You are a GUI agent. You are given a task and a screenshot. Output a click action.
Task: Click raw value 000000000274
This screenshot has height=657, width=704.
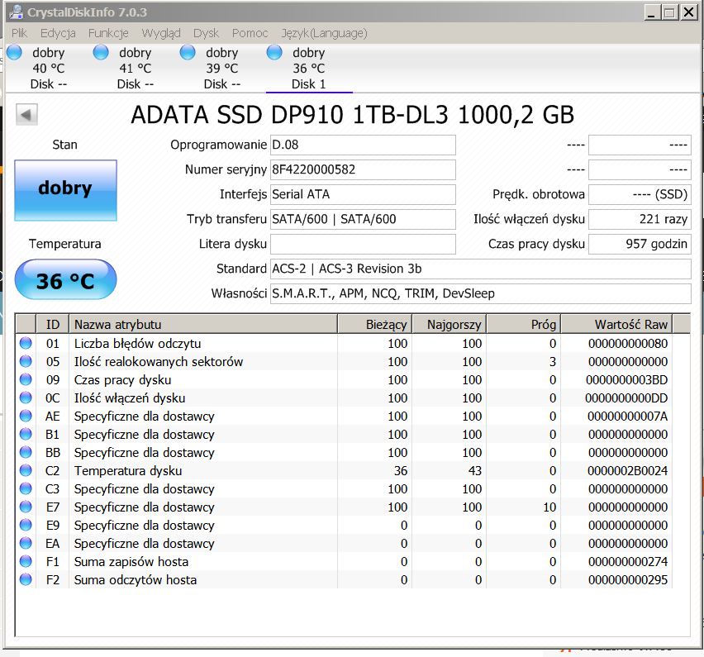(628, 561)
